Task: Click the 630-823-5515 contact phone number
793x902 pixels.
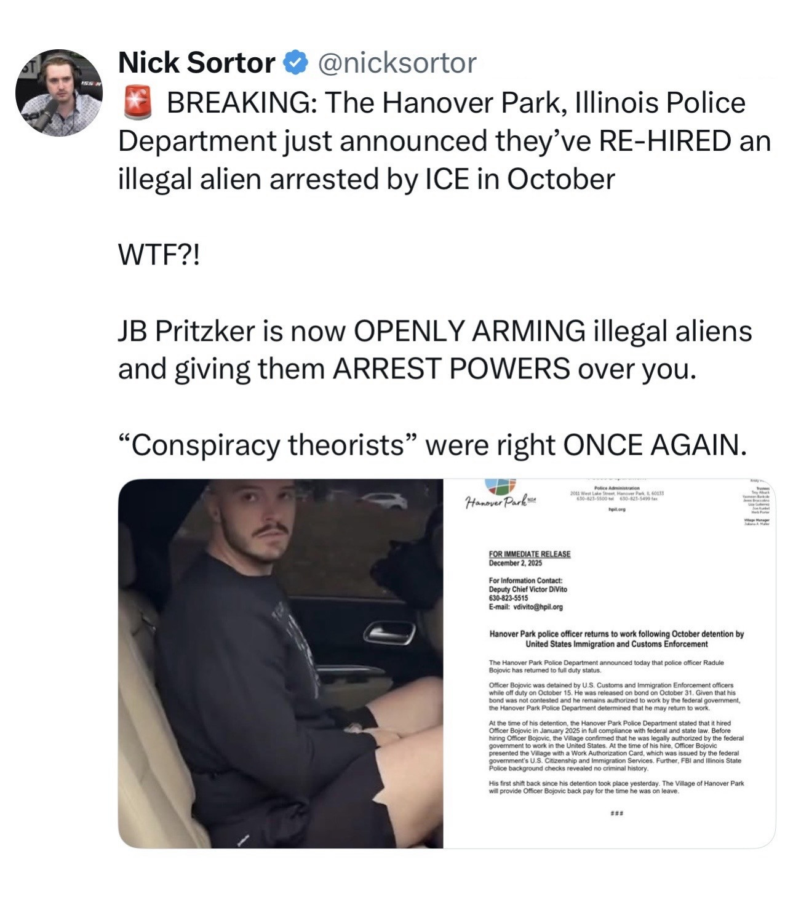Action: coord(508,598)
